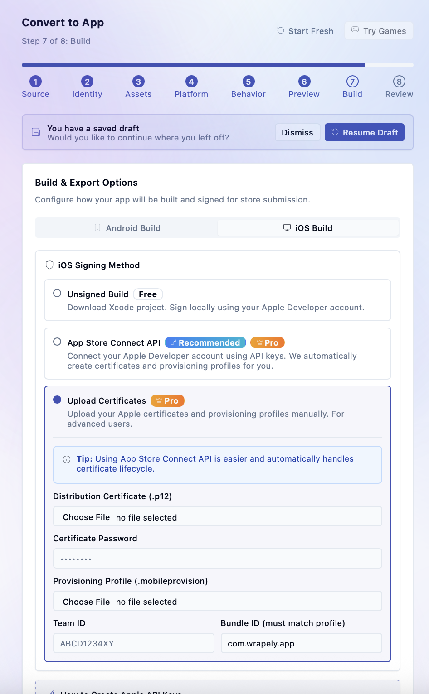The image size is (429, 694).
Task: Select the Upload Certificates option
Action: coord(57,400)
